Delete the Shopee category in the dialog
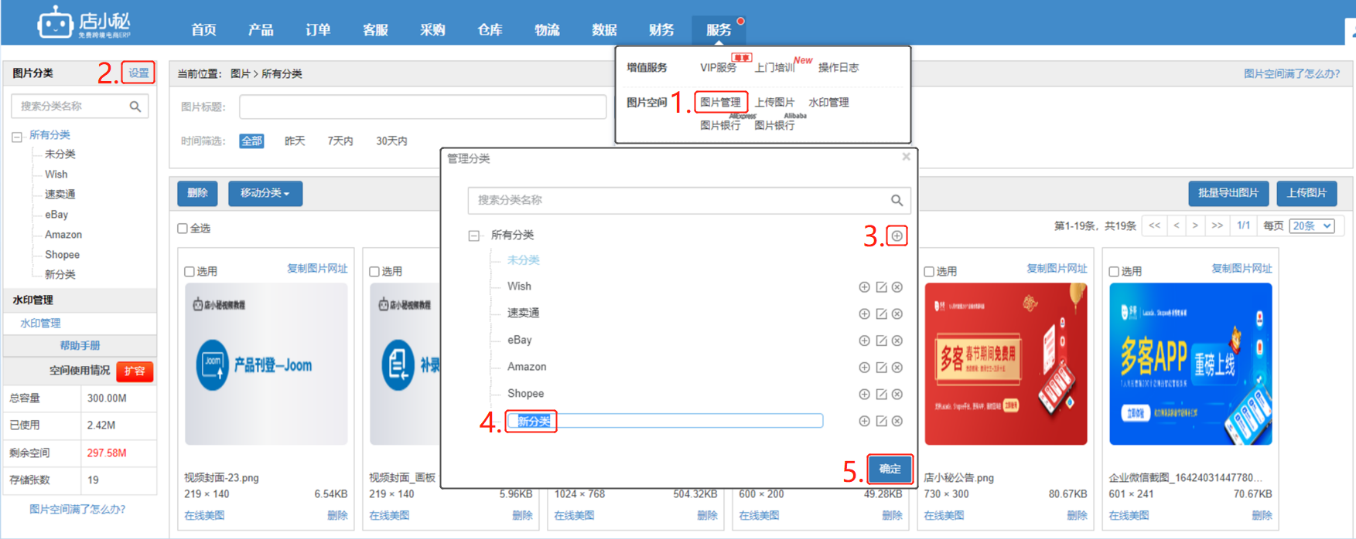The width and height of the screenshot is (1356, 539). point(897,395)
